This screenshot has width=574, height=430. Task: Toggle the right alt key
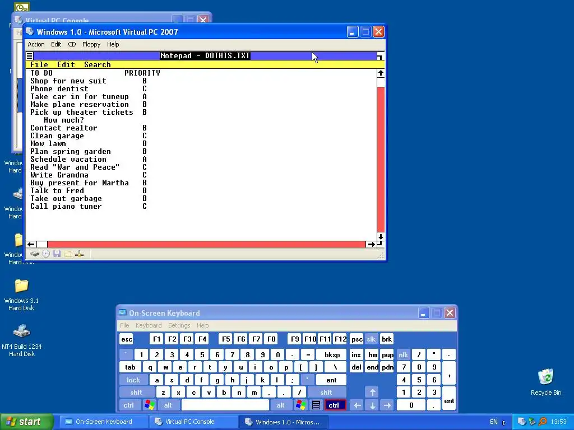280,405
